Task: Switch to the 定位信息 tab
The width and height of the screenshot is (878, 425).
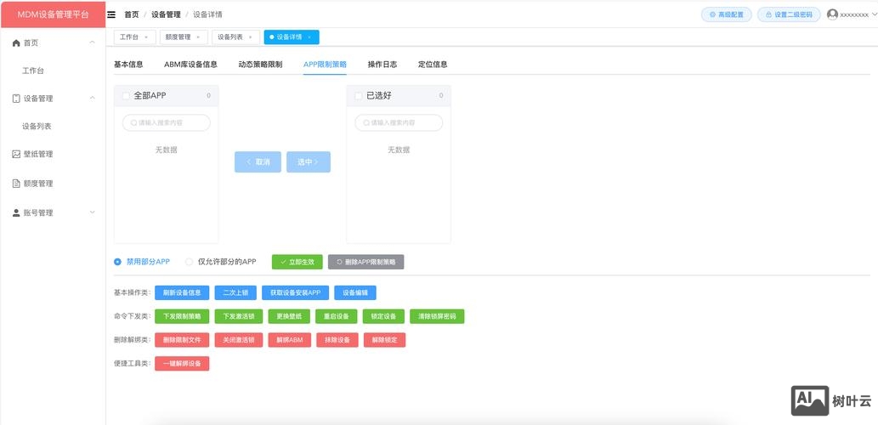Action: (433, 65)
